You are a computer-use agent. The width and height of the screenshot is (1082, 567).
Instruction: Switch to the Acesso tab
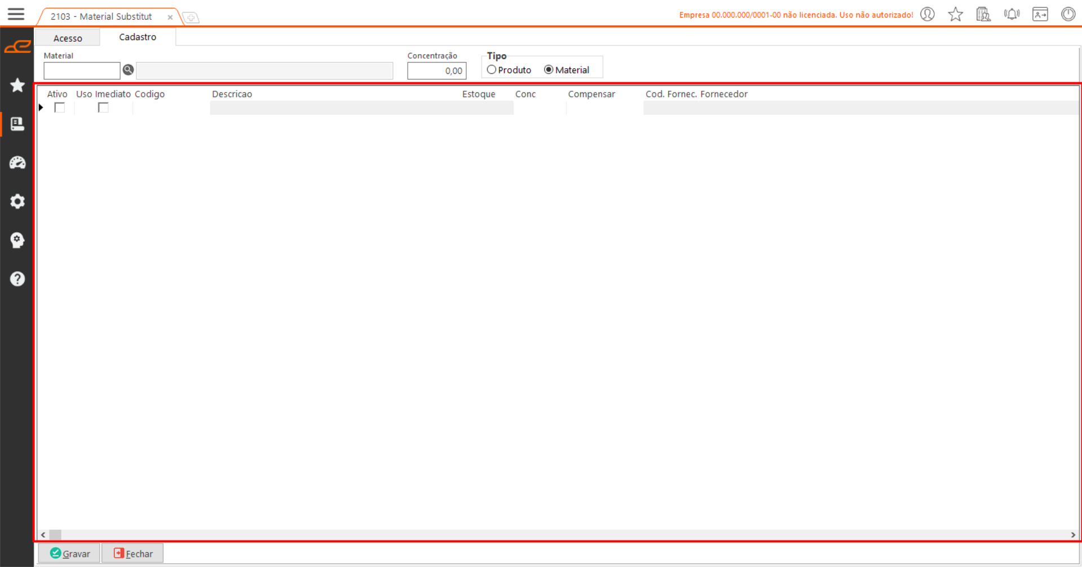68,38
